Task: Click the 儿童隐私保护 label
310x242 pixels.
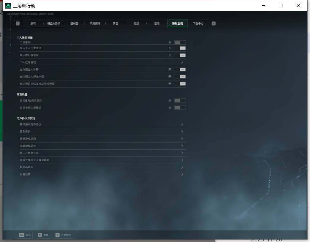Action: coord(28,146)
